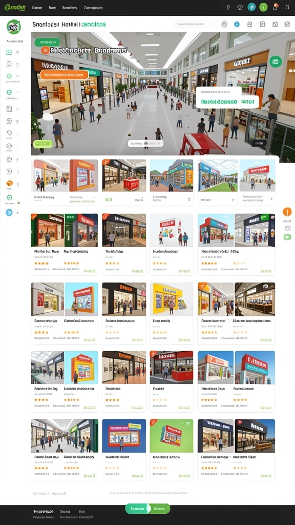The height and width of the screenshot is (525, 295).
Task: Click the green round badge on mall banner
Action: click(x=276, y=62)
